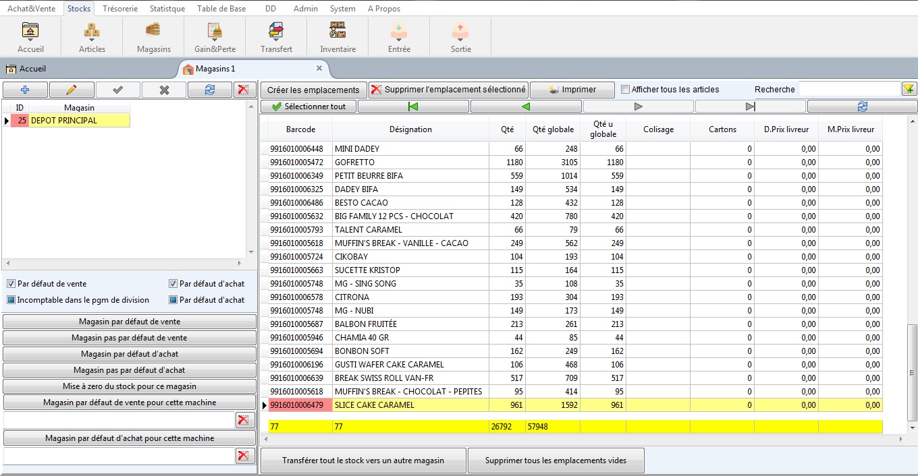Image resolution: width=918 pixels, height=476 pixels.
Task: Toggle 'Afficher tous les articles' checkbox
Action: pos(625,90)
